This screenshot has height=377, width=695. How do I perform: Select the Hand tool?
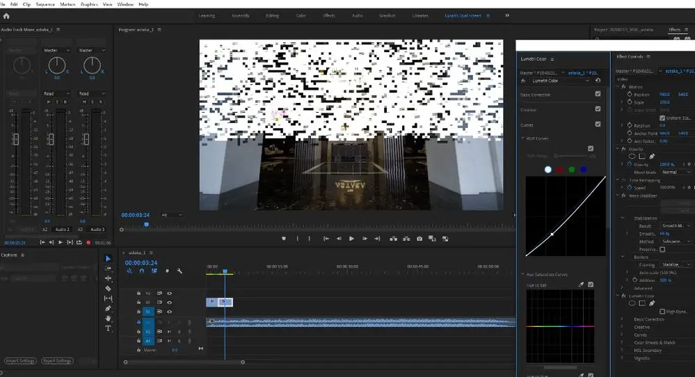point(108,319)
